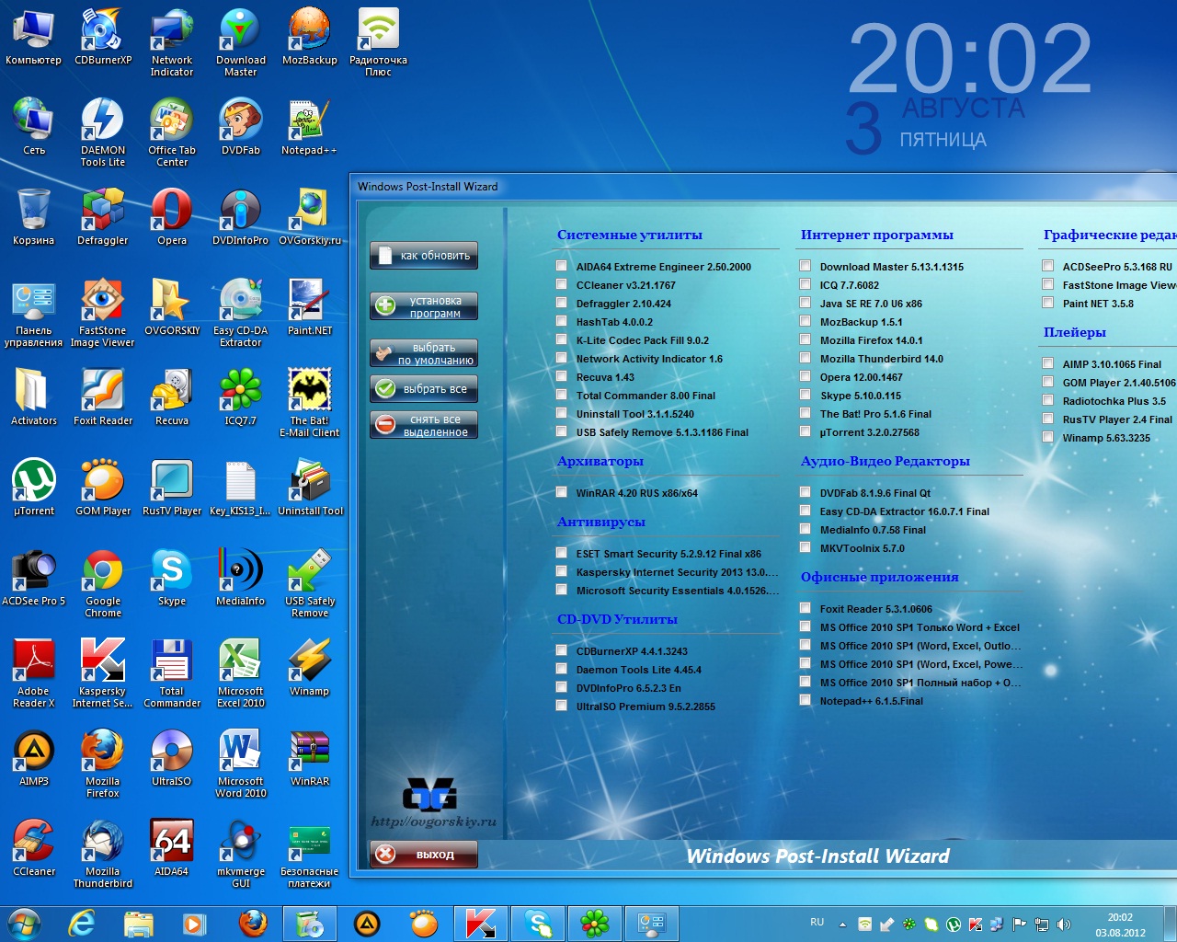Click the Skype taskbar button

click(x=538, y=923)
